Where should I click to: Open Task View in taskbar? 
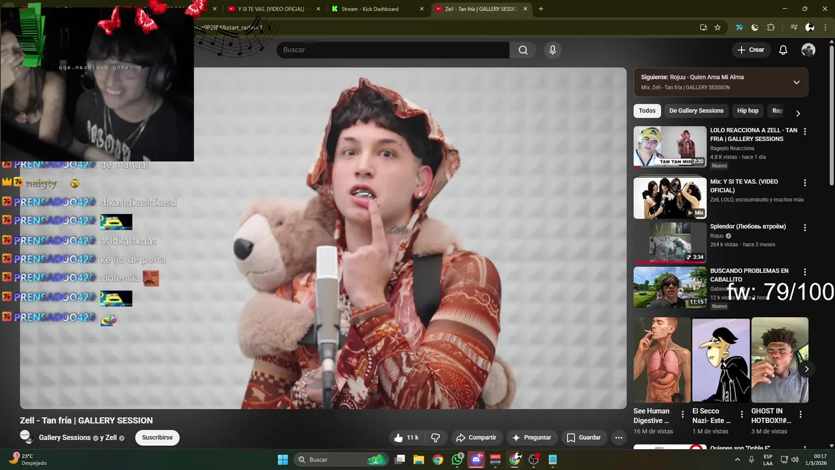tap(400, 460)
